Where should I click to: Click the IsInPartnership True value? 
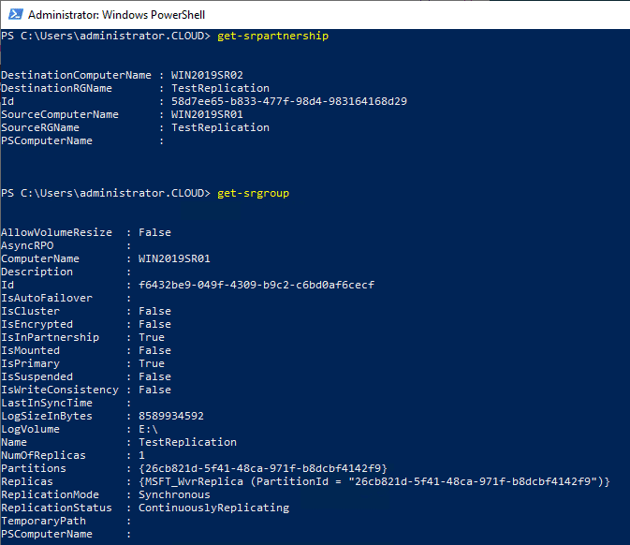pyautogui.click(x=152, y=337)
